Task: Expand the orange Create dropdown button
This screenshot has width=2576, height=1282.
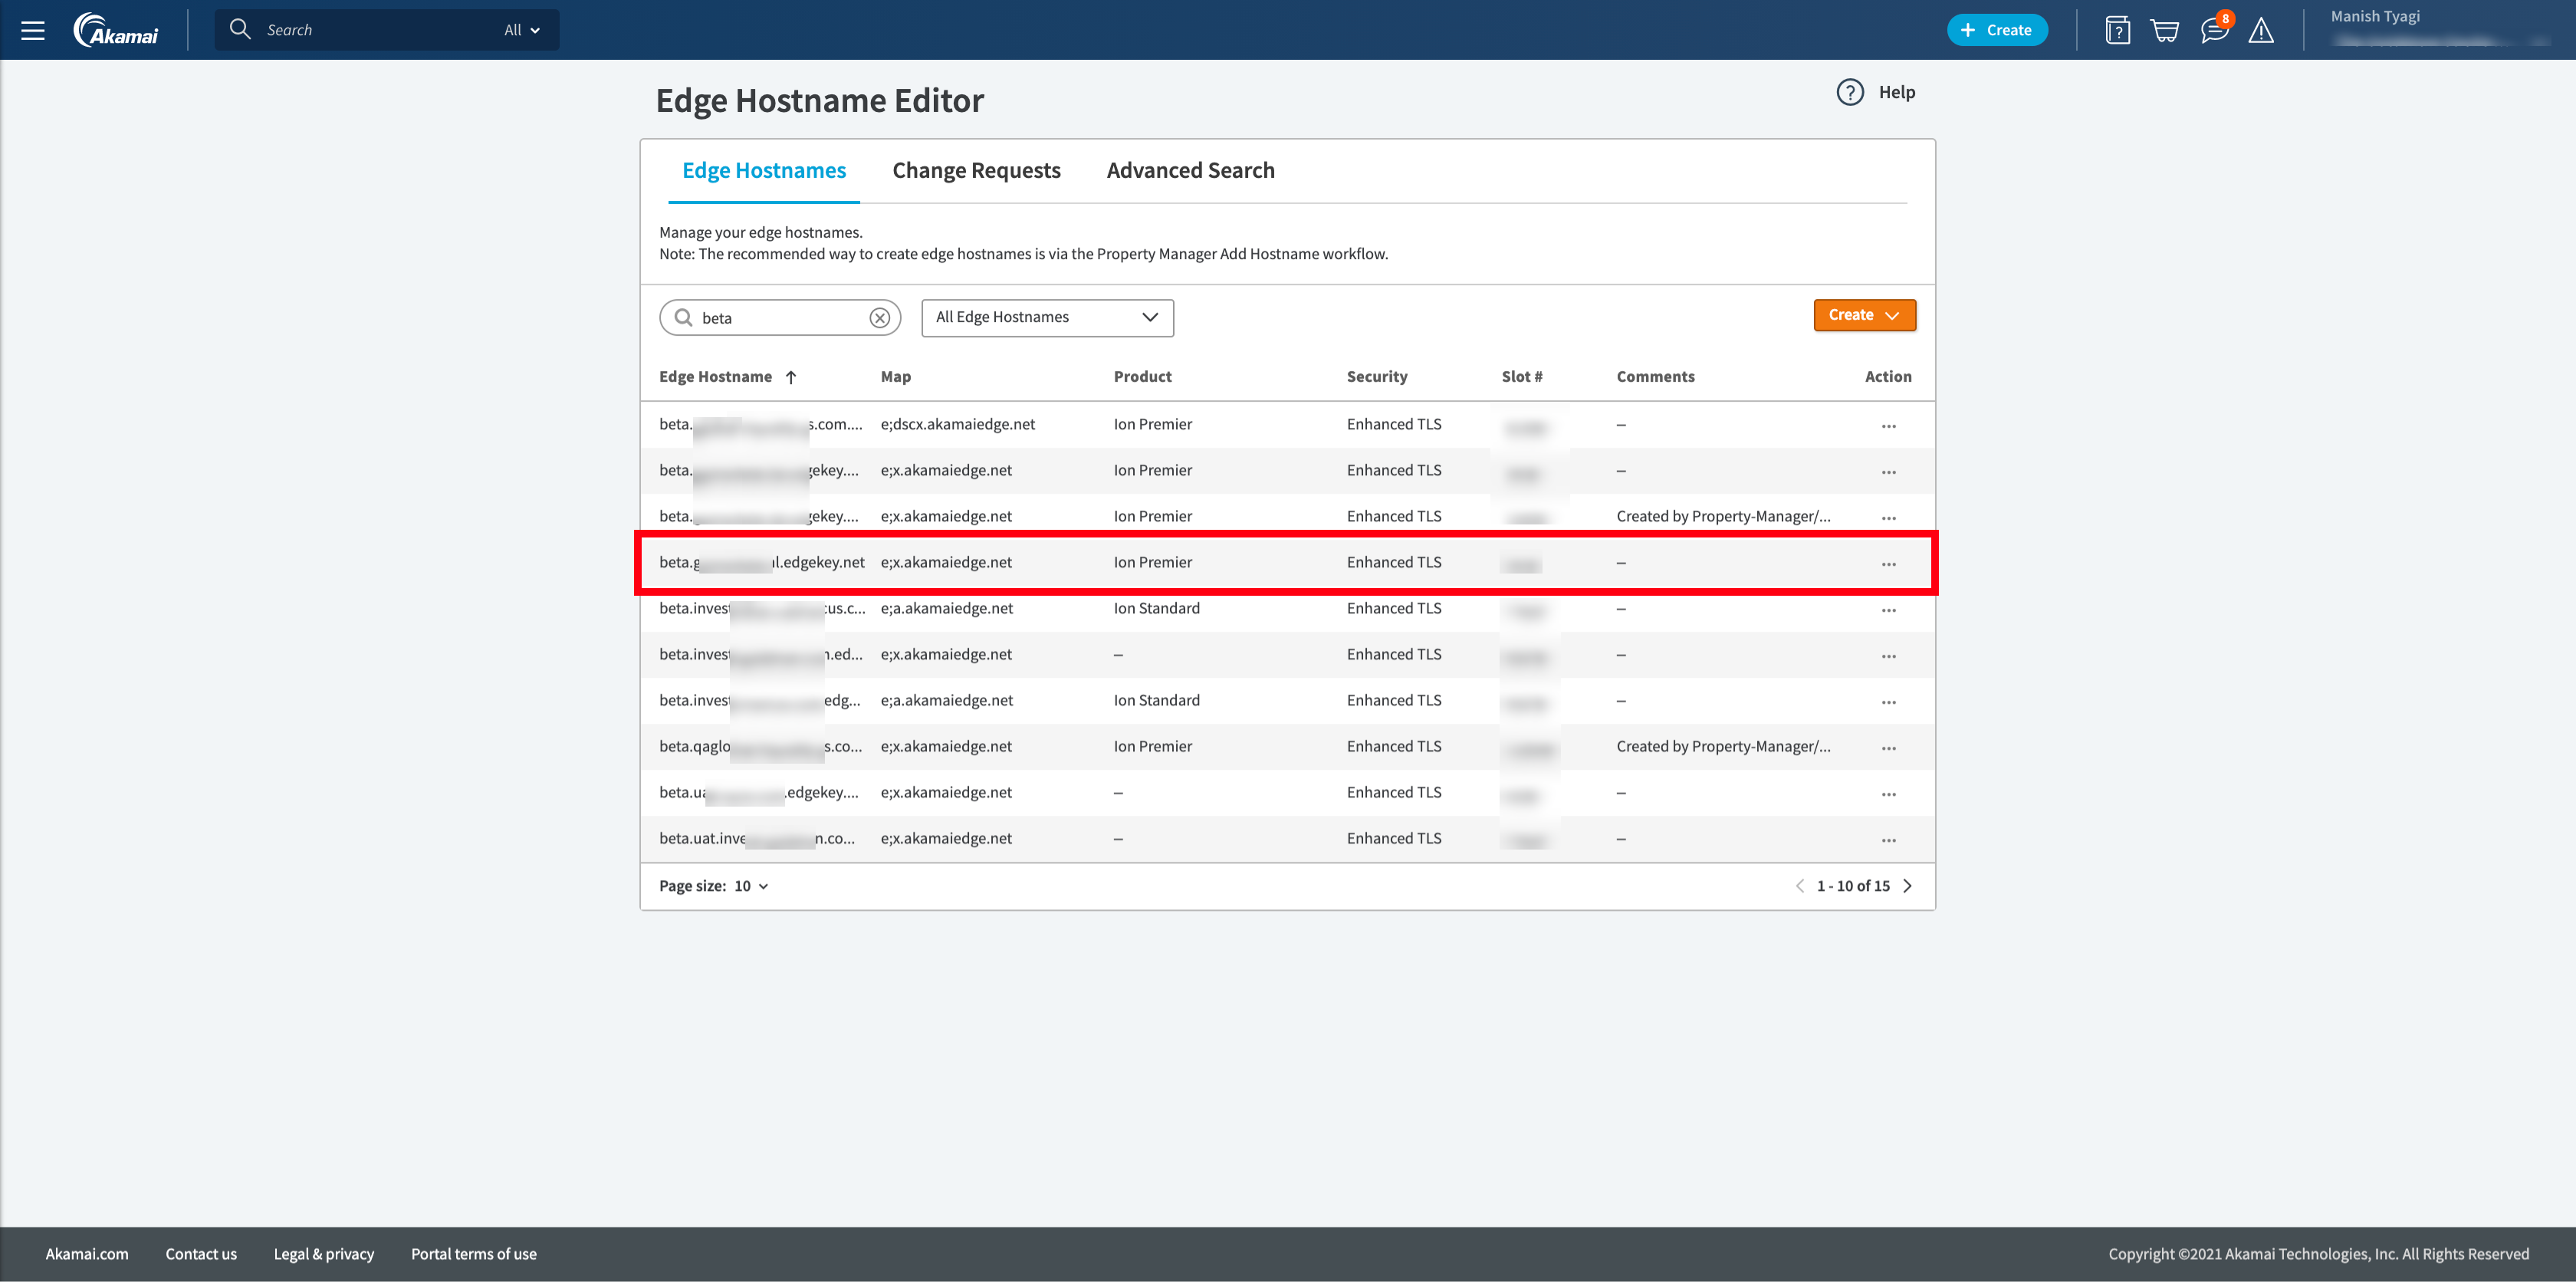Action: [x=1864, y=315]
